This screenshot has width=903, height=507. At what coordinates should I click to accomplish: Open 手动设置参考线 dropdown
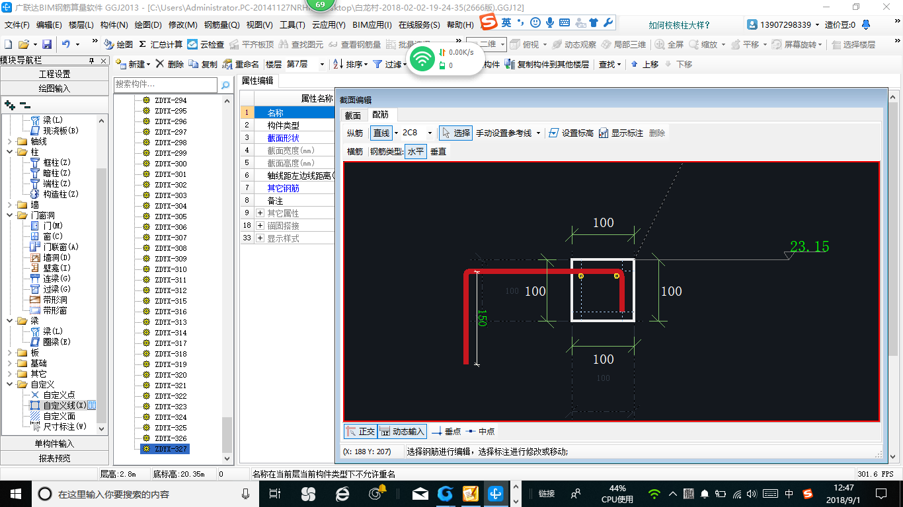538,133
